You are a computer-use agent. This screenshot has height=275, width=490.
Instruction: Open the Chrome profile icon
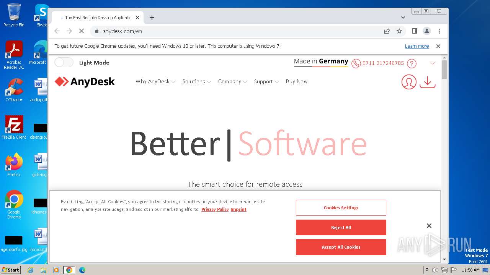[427, 31]
